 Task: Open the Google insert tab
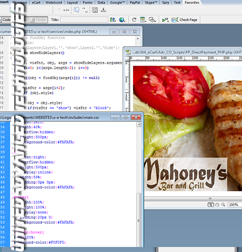pyautogui.click(x=118, y=3)
